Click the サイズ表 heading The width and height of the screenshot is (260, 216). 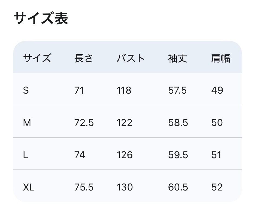click(41, 19)
